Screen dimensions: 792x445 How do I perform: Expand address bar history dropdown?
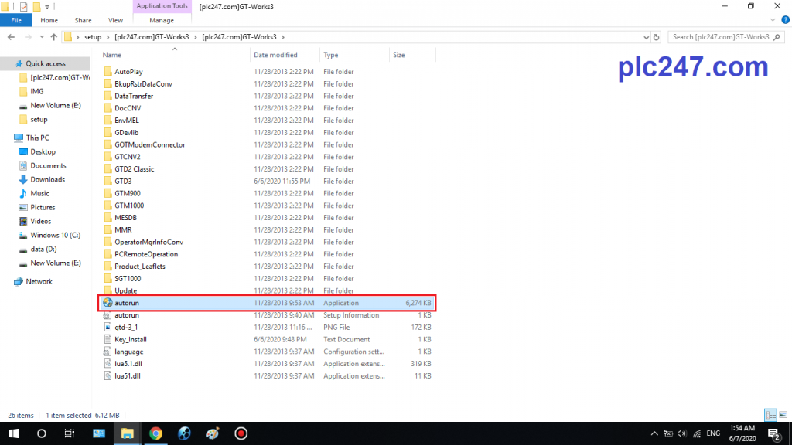(x=646, y=37)
